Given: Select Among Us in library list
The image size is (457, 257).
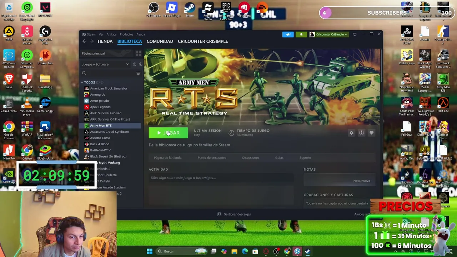Looking at the screenshot, I should pos(97,95).
